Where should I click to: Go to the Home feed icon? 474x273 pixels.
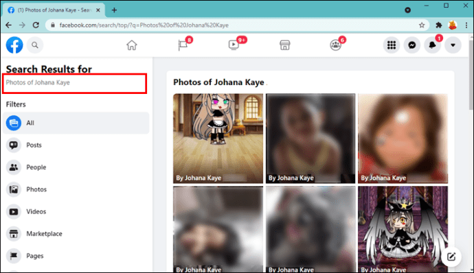coord(132,45)
